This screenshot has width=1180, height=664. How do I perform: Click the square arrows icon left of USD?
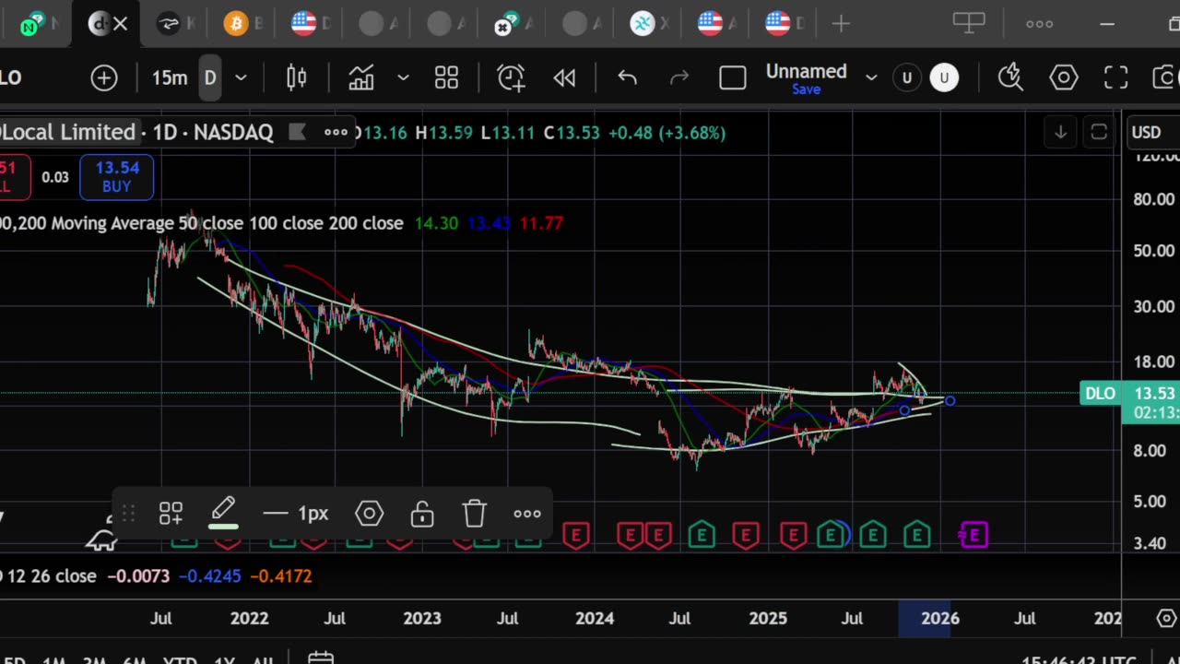[1098, 133]
